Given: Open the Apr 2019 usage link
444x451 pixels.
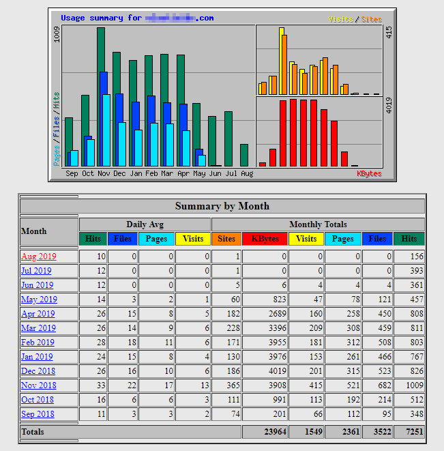Looking at the screenshot, I should (x=38, y=314).
